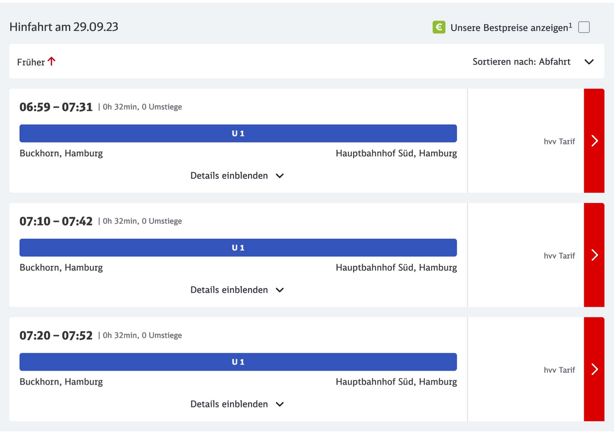Click the chevron beside Sortieren nach: Abfahrt
This screenshot has height=434, width=614.
pyautogui.click(x=589, y=62)
